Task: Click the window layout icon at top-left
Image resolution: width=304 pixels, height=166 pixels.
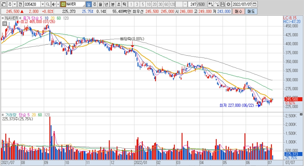Action: (x=3, y=4)
